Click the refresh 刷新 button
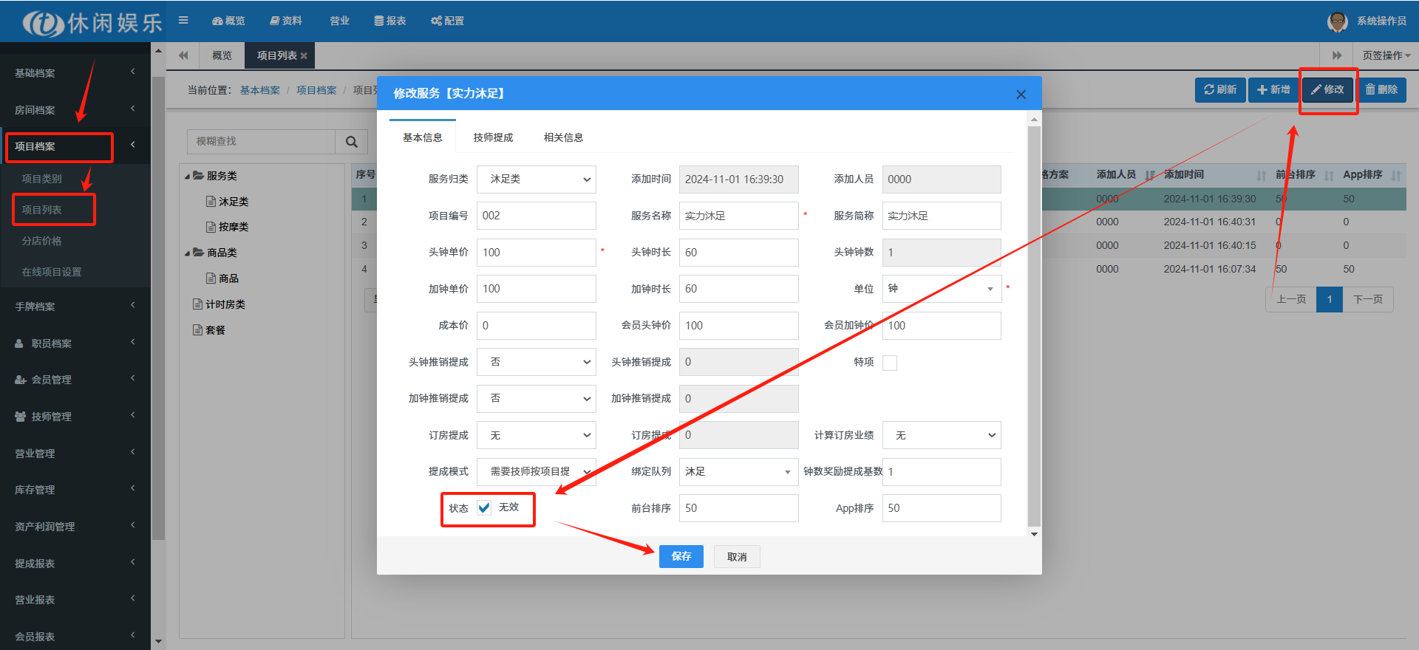The width and height of the screenshot is (1419, 650). [x=1219, y=89]
